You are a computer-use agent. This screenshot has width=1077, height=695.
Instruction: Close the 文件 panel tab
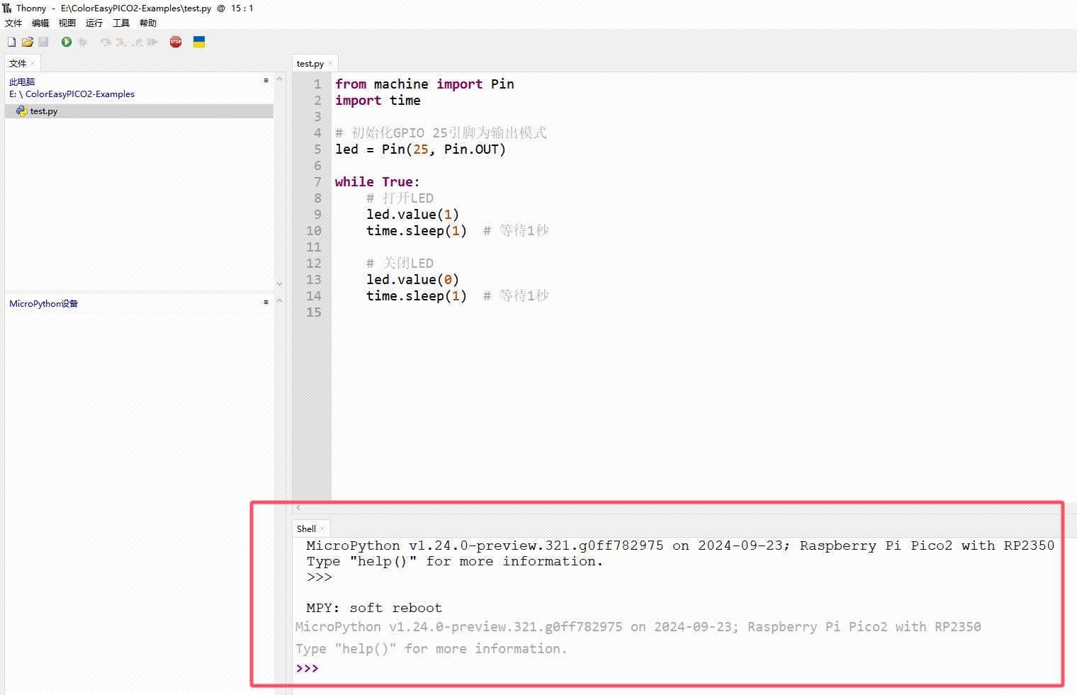point(33,63)
